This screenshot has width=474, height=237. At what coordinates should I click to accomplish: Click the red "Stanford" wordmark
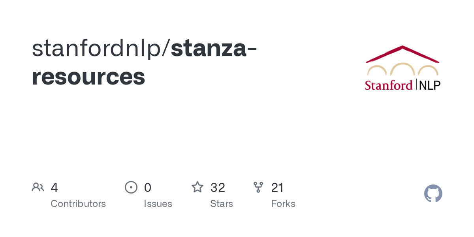(x=388, y=85)
